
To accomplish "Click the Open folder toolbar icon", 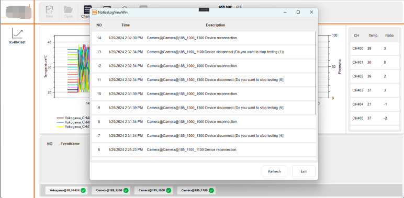I will [68, 11].
